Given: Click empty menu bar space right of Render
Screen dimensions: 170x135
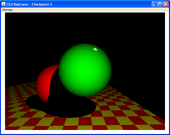Looking at the screenshot, I should click(87, 10).
